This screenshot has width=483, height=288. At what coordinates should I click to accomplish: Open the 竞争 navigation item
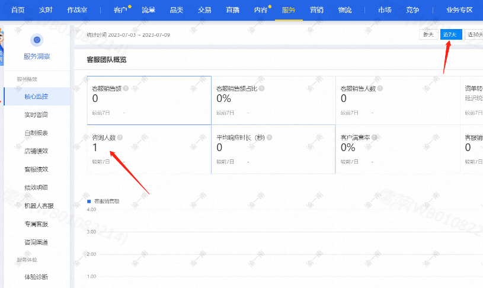(x=412, y=10)
